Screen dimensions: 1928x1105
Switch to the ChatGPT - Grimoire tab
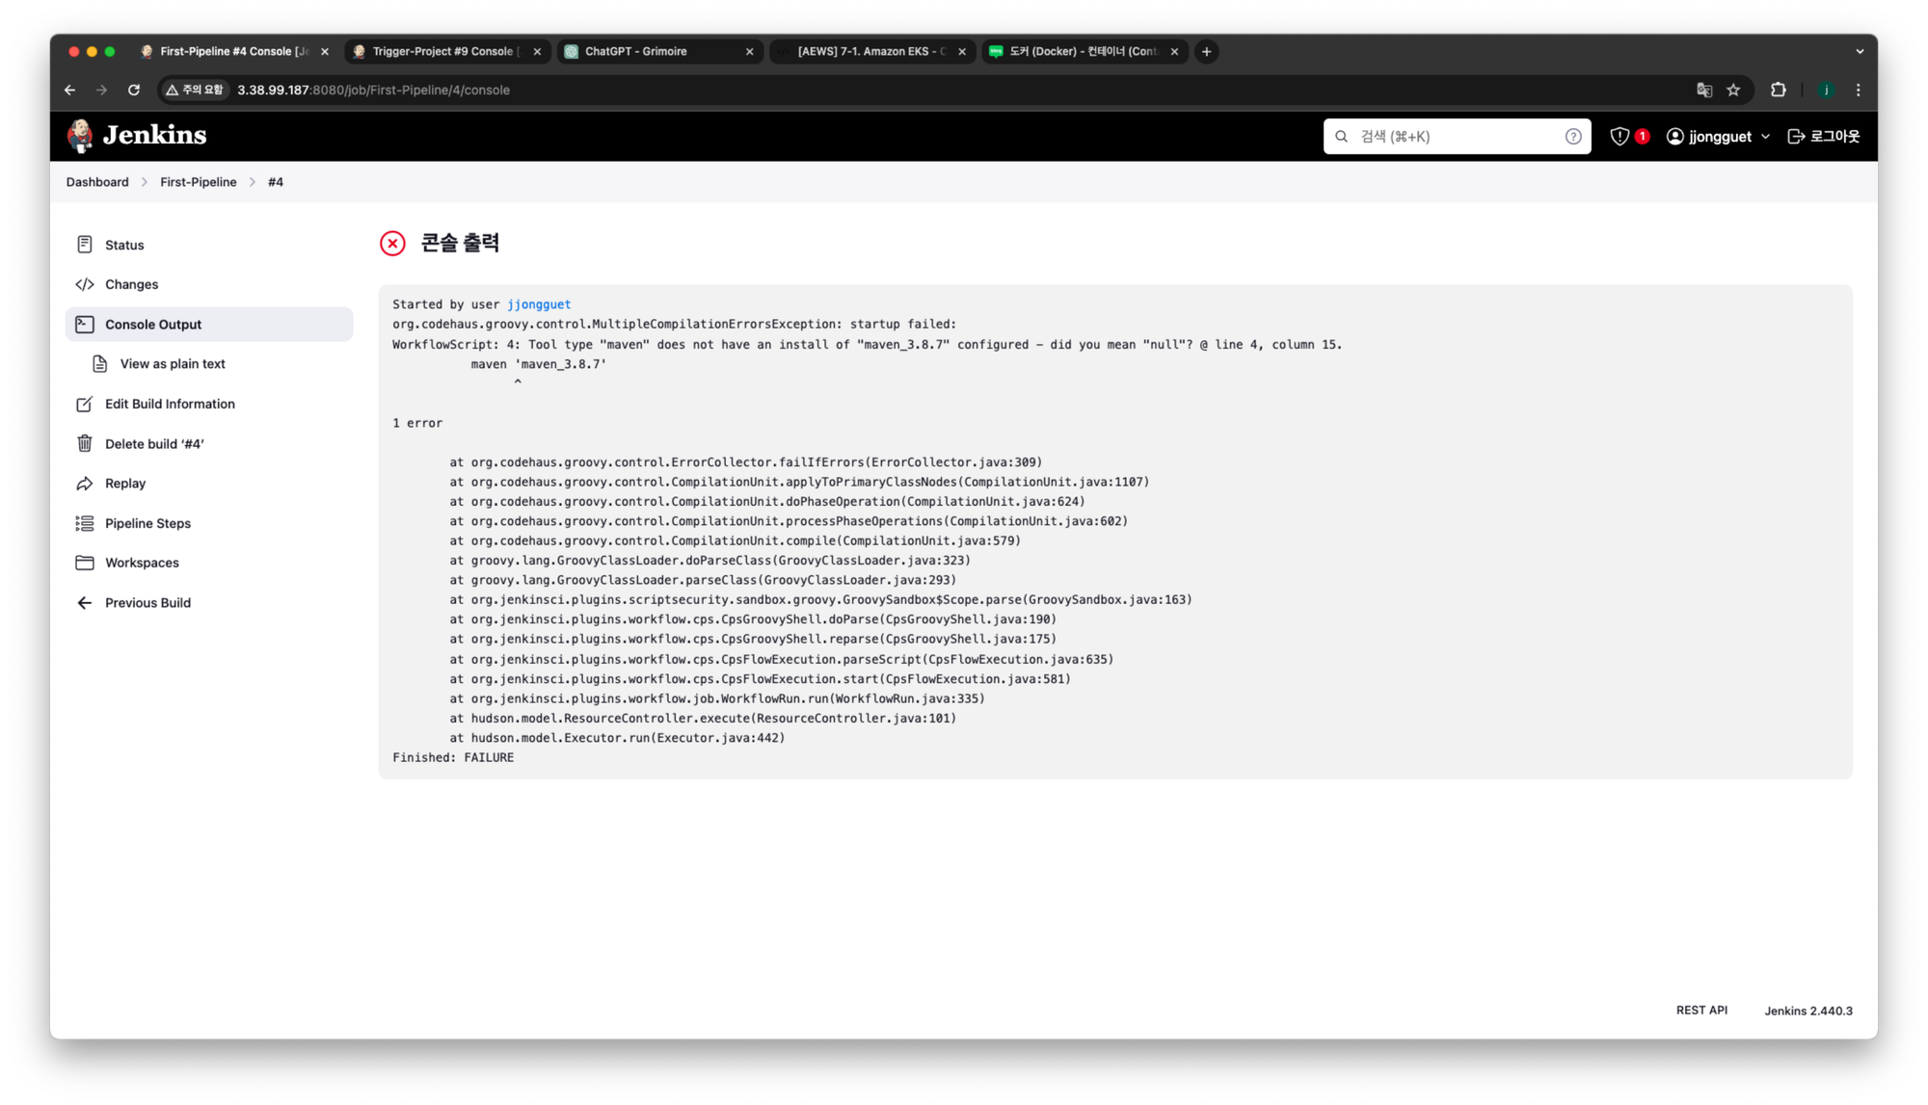coord(636,51)
